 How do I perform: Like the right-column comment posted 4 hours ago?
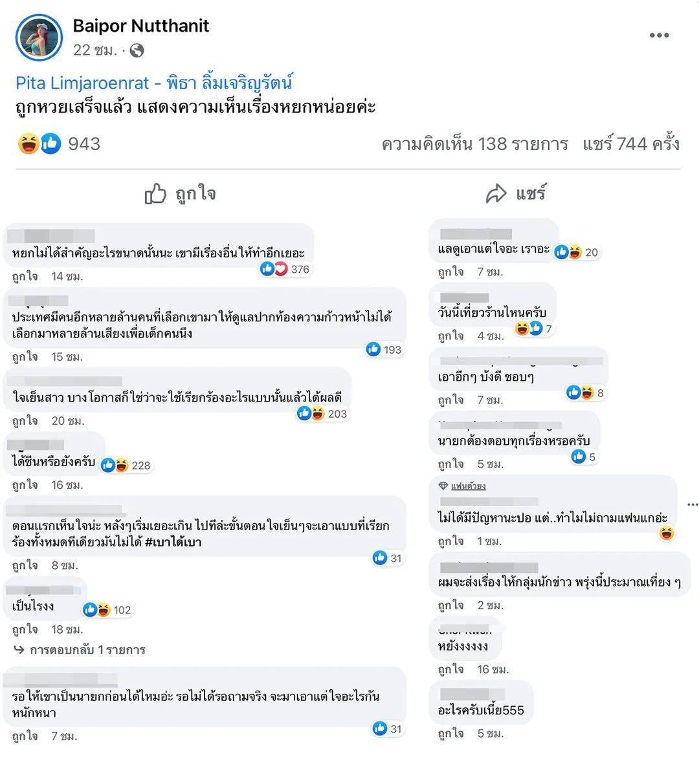pos(450,336)
